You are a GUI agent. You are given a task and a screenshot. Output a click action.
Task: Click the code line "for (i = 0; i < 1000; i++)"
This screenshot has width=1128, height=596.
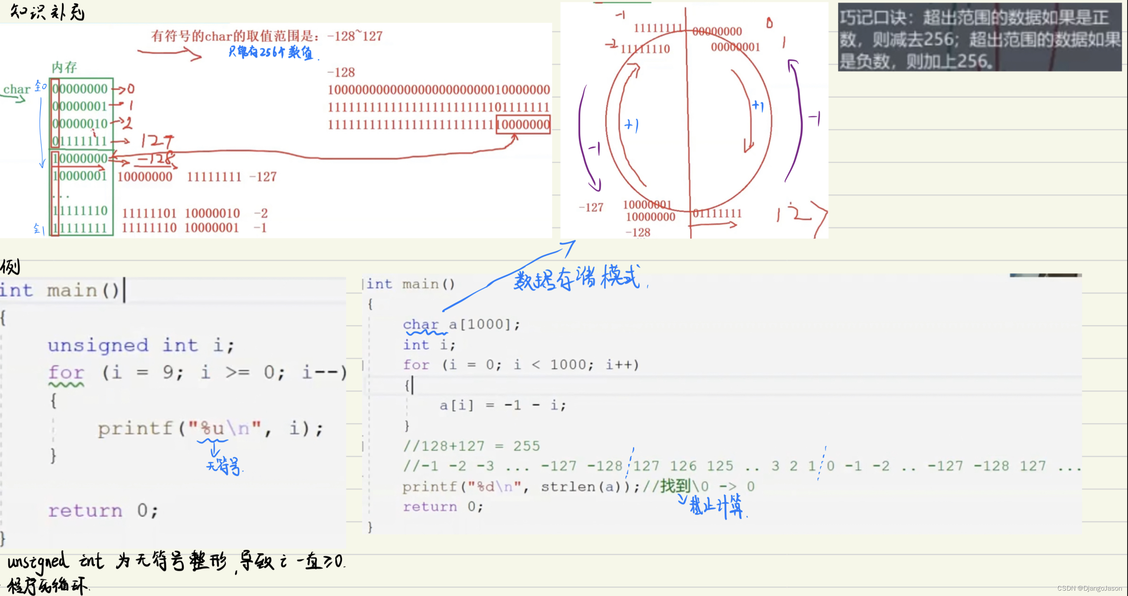tap(521, 364)
